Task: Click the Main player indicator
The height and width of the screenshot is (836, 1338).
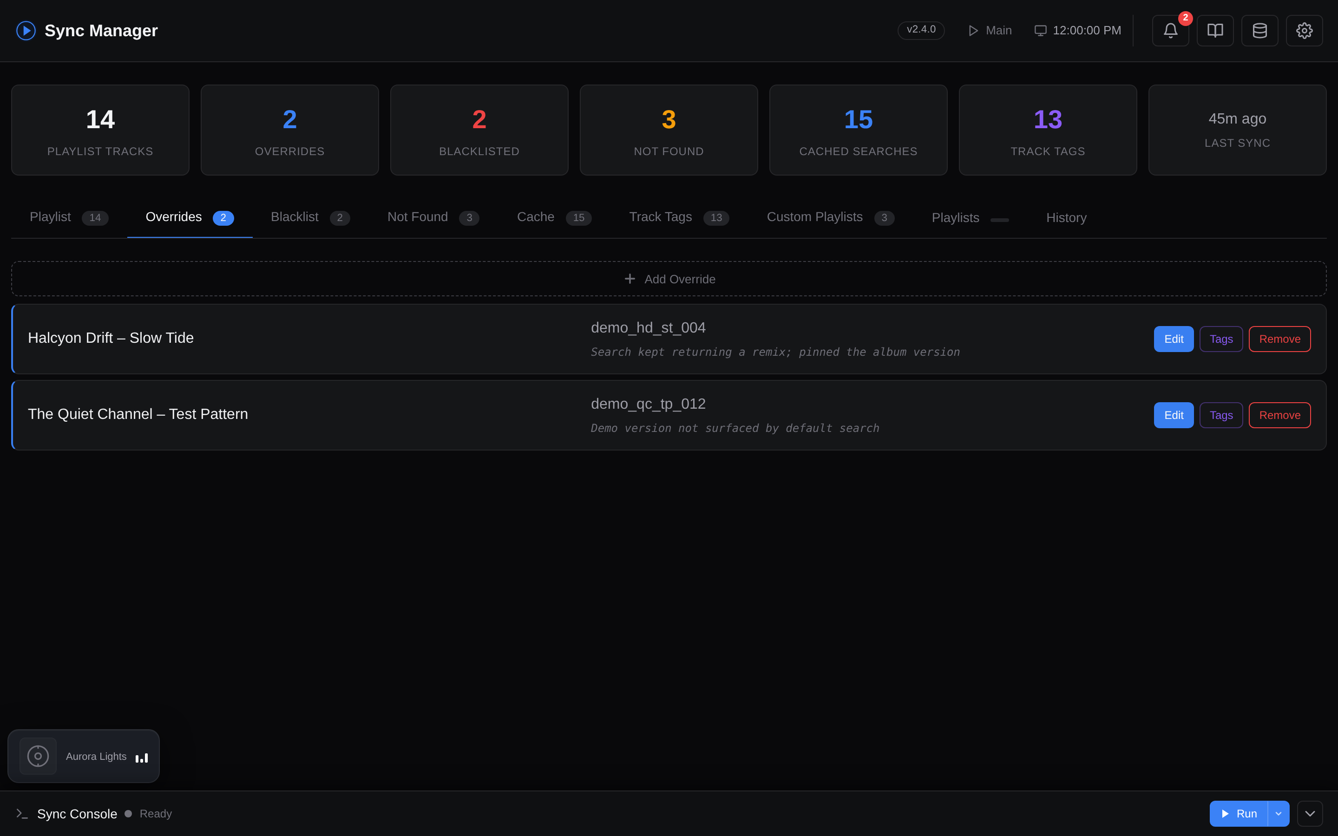Action: pyautogui.click(x=990, y=30)
